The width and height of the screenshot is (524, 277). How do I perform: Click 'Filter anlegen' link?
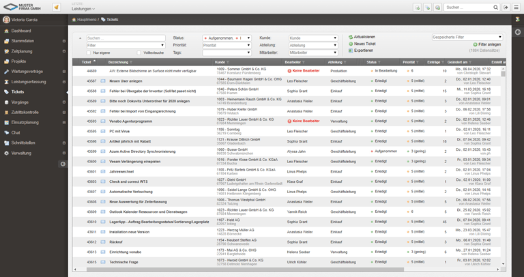coord(488,44)
